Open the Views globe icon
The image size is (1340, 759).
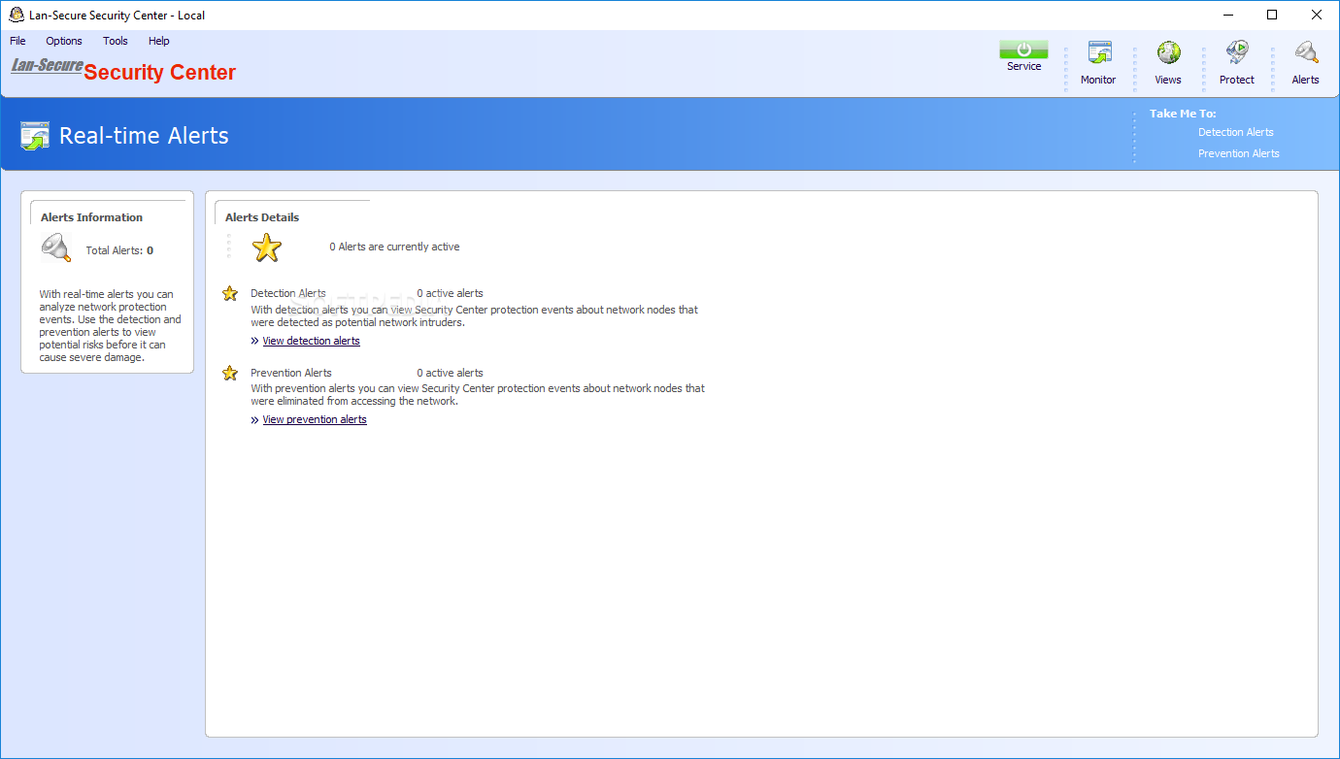click(1168, 52)
